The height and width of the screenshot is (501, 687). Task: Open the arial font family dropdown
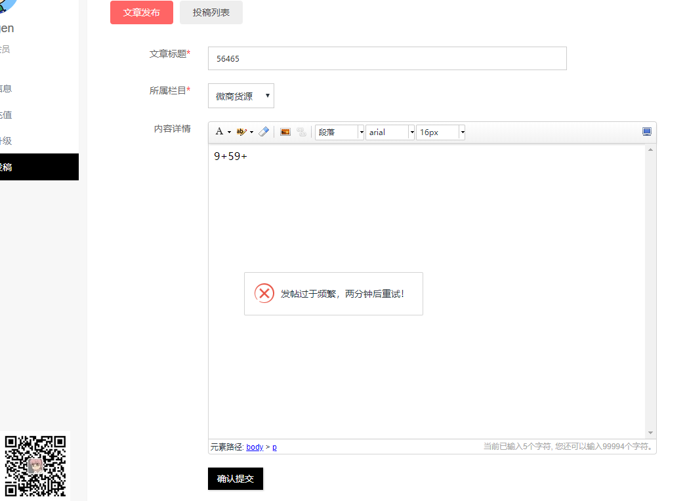(x=411, y=132)
